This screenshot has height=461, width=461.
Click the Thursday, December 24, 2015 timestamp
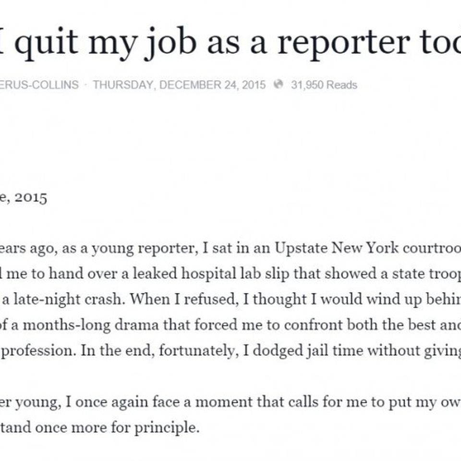[x=179, y=85]
